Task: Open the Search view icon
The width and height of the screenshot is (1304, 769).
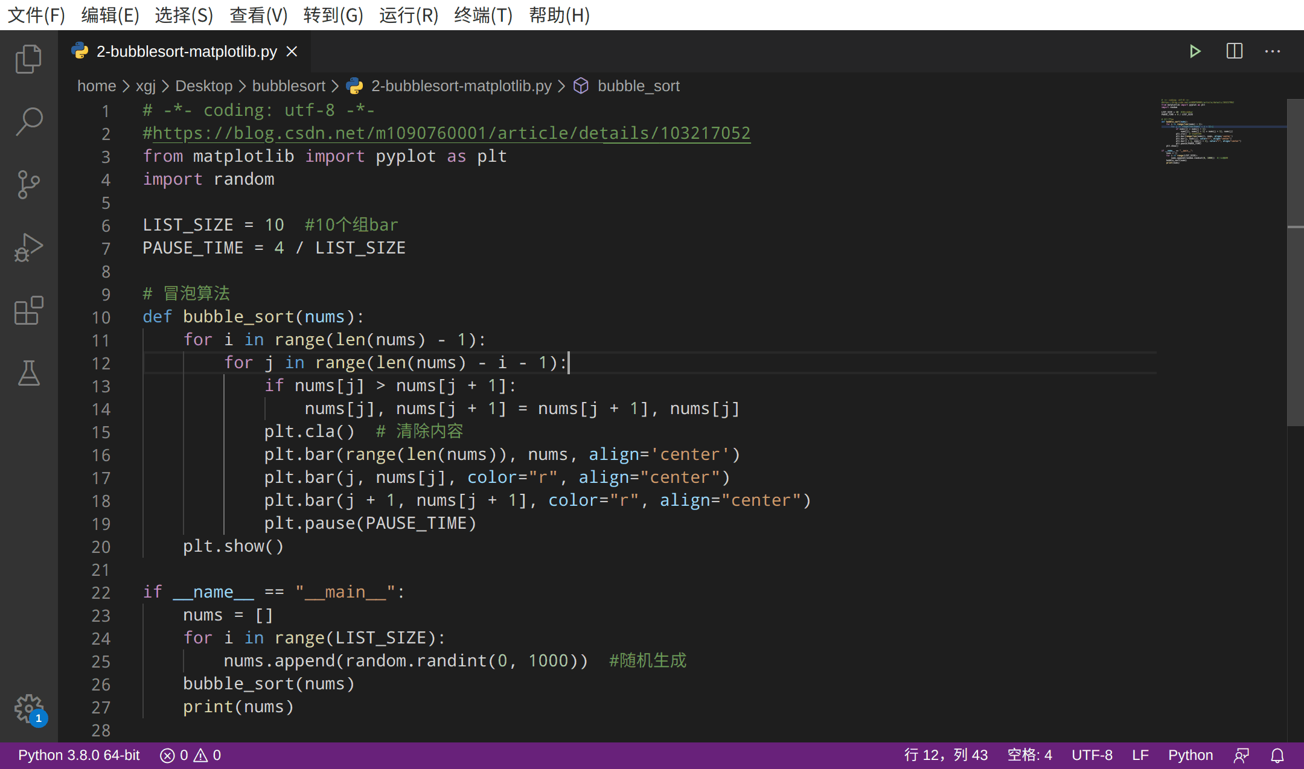Action: point(28,121)
